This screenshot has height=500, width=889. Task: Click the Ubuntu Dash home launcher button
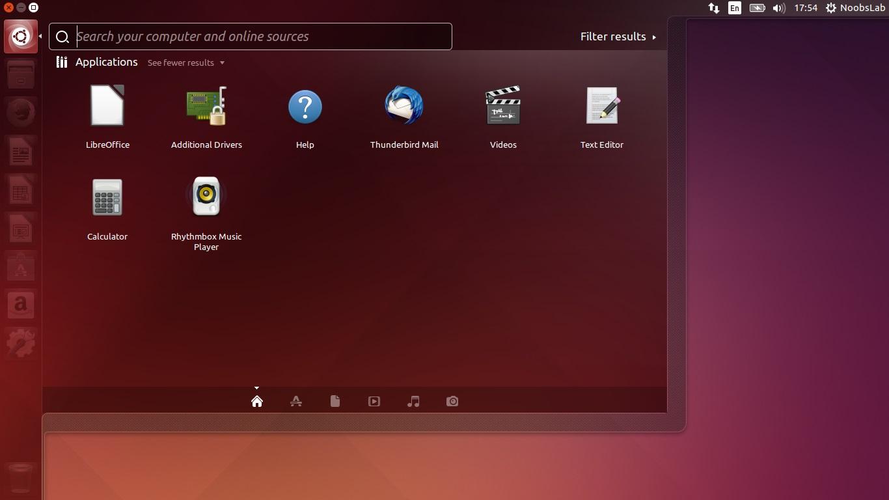[20, 36]
